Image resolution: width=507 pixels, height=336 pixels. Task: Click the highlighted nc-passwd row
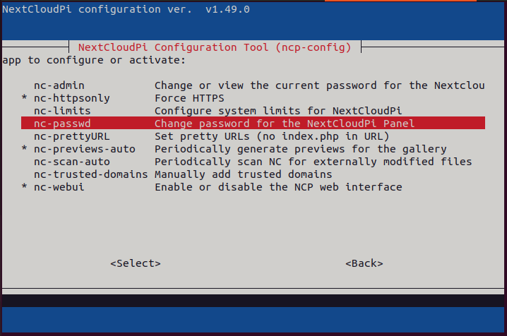click(x=253, y=123)
